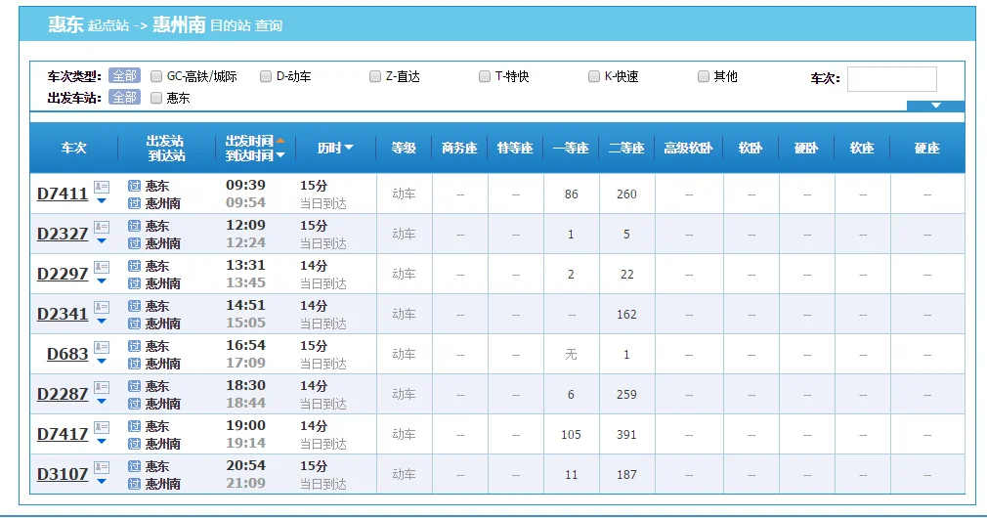Select 全部 for 出发车站
The width and height of the screenshot is (987, 518).
tap(125, 97)
